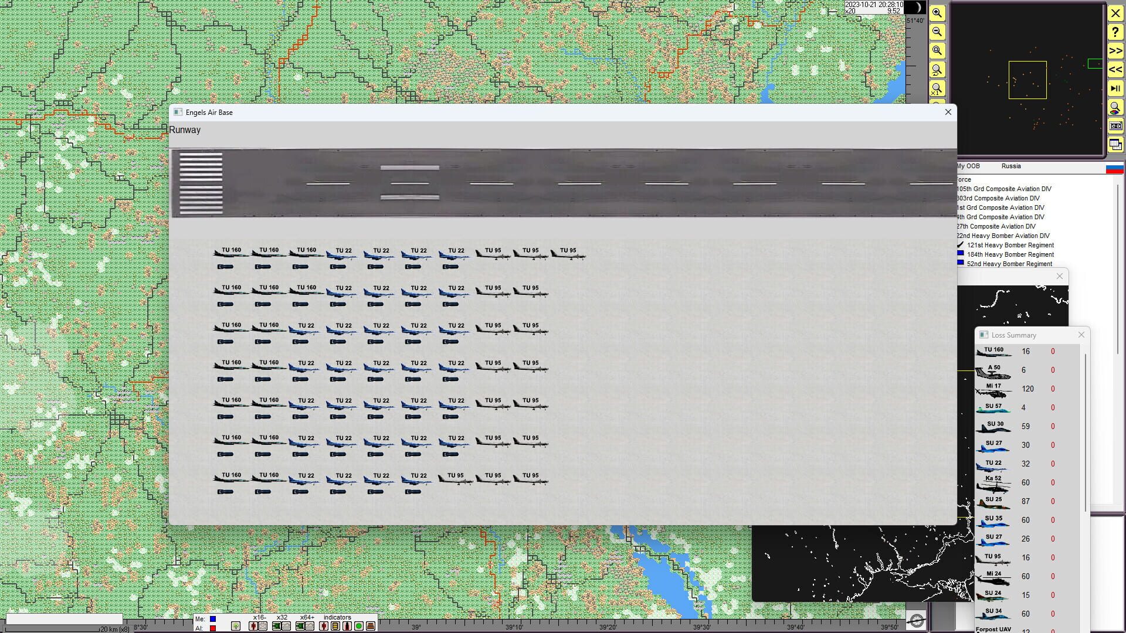Open the help question mark button

(1115, 32)
